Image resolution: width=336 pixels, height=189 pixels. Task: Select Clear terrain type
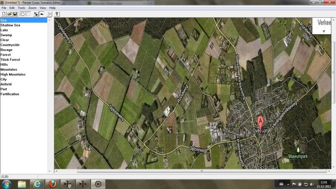(5, 40)
